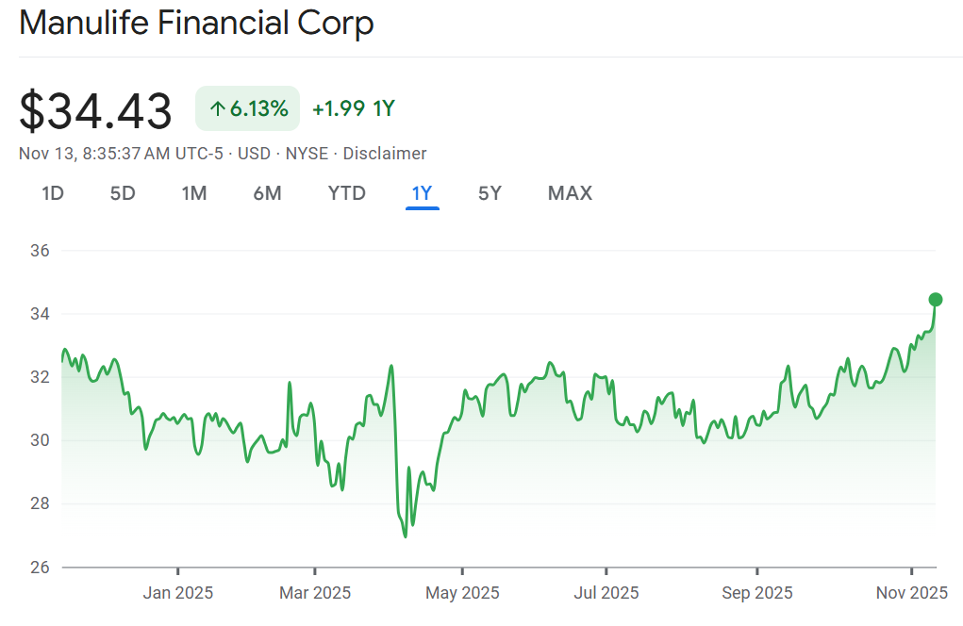Click the Manulife Financial Corp title
Screen dimensions: 963x626
[x=196, y=24]
